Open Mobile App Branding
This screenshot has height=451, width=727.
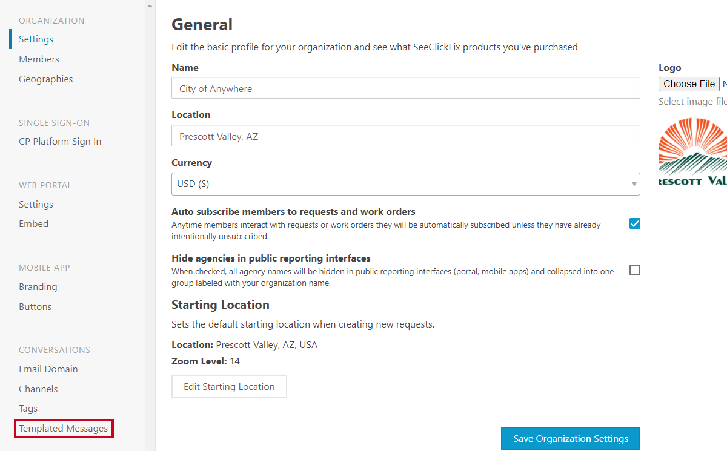point(38,287)
